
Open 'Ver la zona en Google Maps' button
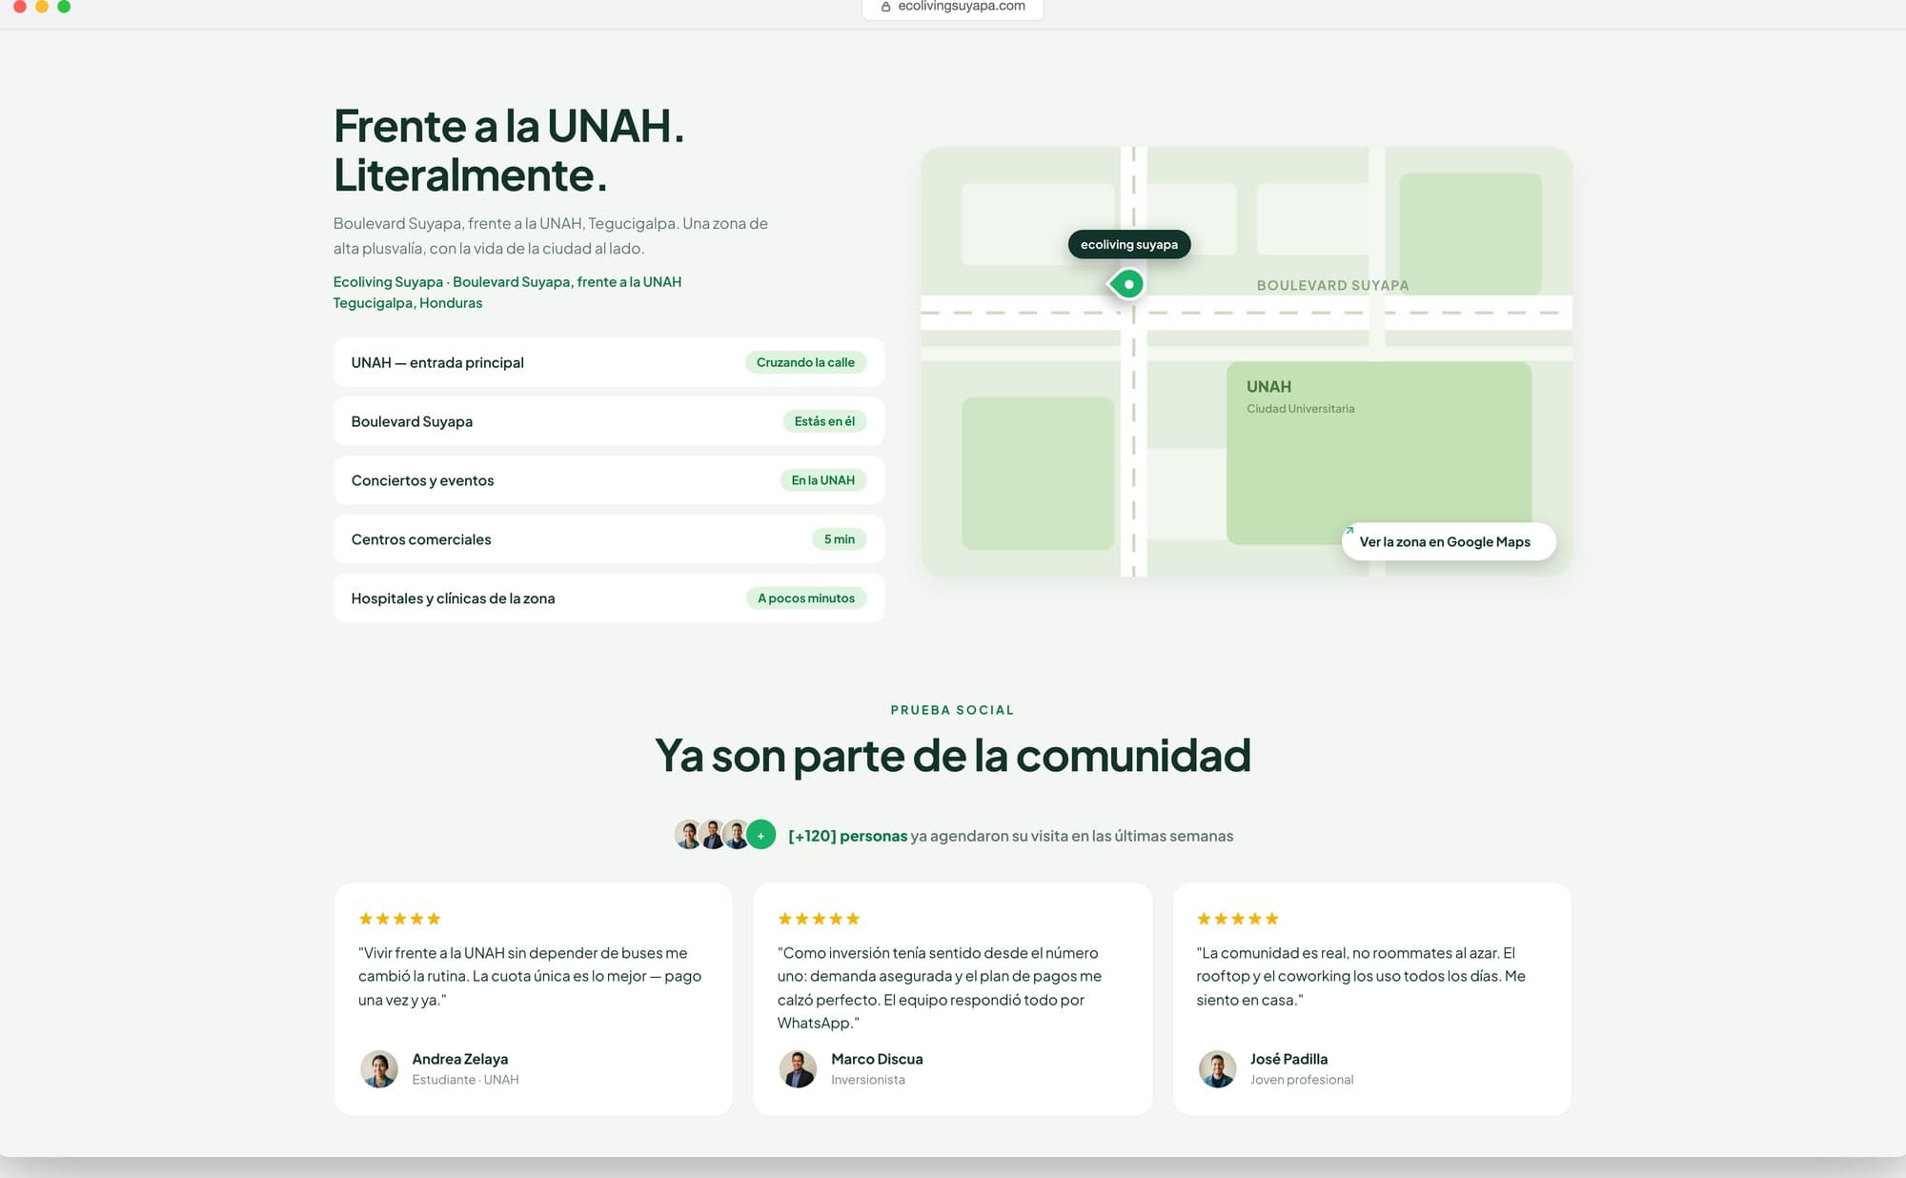(1449, 541)
